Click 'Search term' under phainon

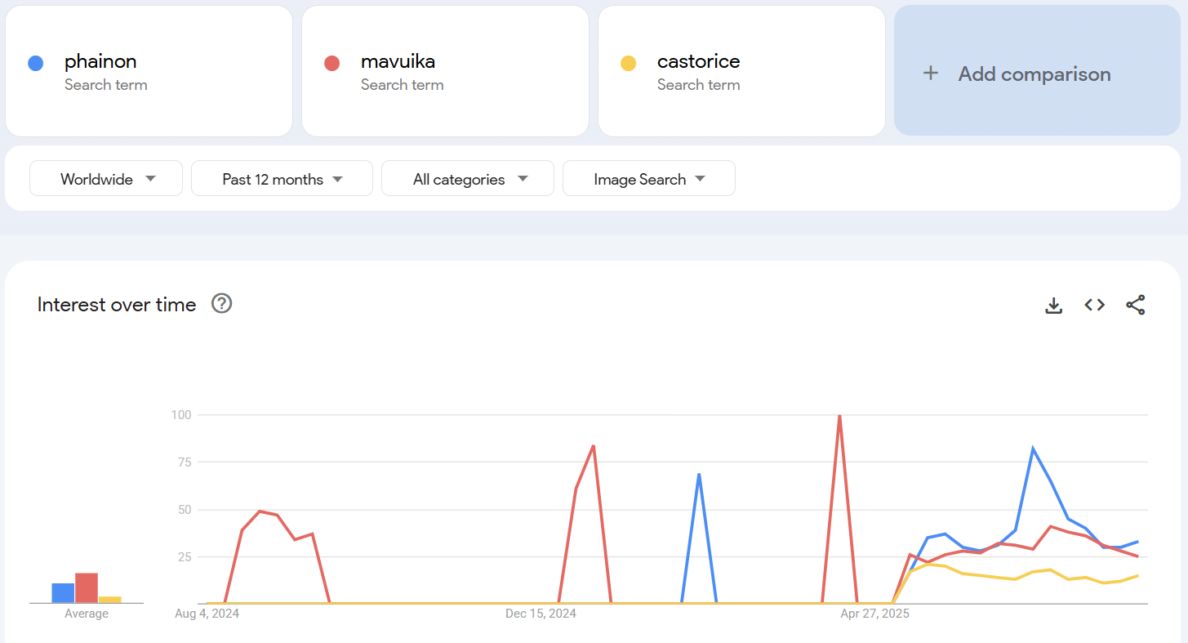(x=106, y=85)
